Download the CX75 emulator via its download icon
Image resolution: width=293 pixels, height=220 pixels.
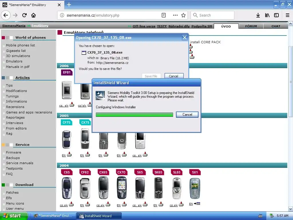click(88, 154)
